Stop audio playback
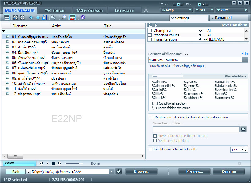 click(x=54, y=163)
